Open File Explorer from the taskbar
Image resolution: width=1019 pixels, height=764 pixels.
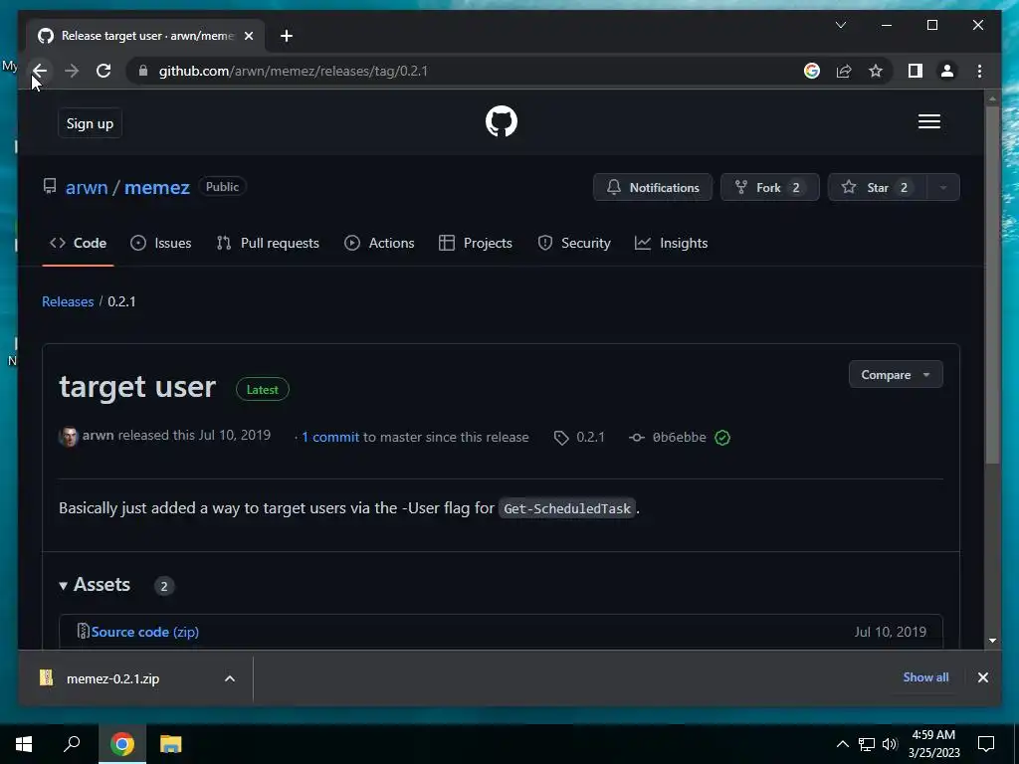(171, 744)
